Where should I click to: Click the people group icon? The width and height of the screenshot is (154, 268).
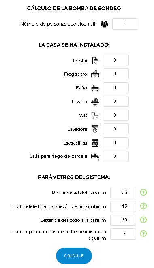coord(104,24)
